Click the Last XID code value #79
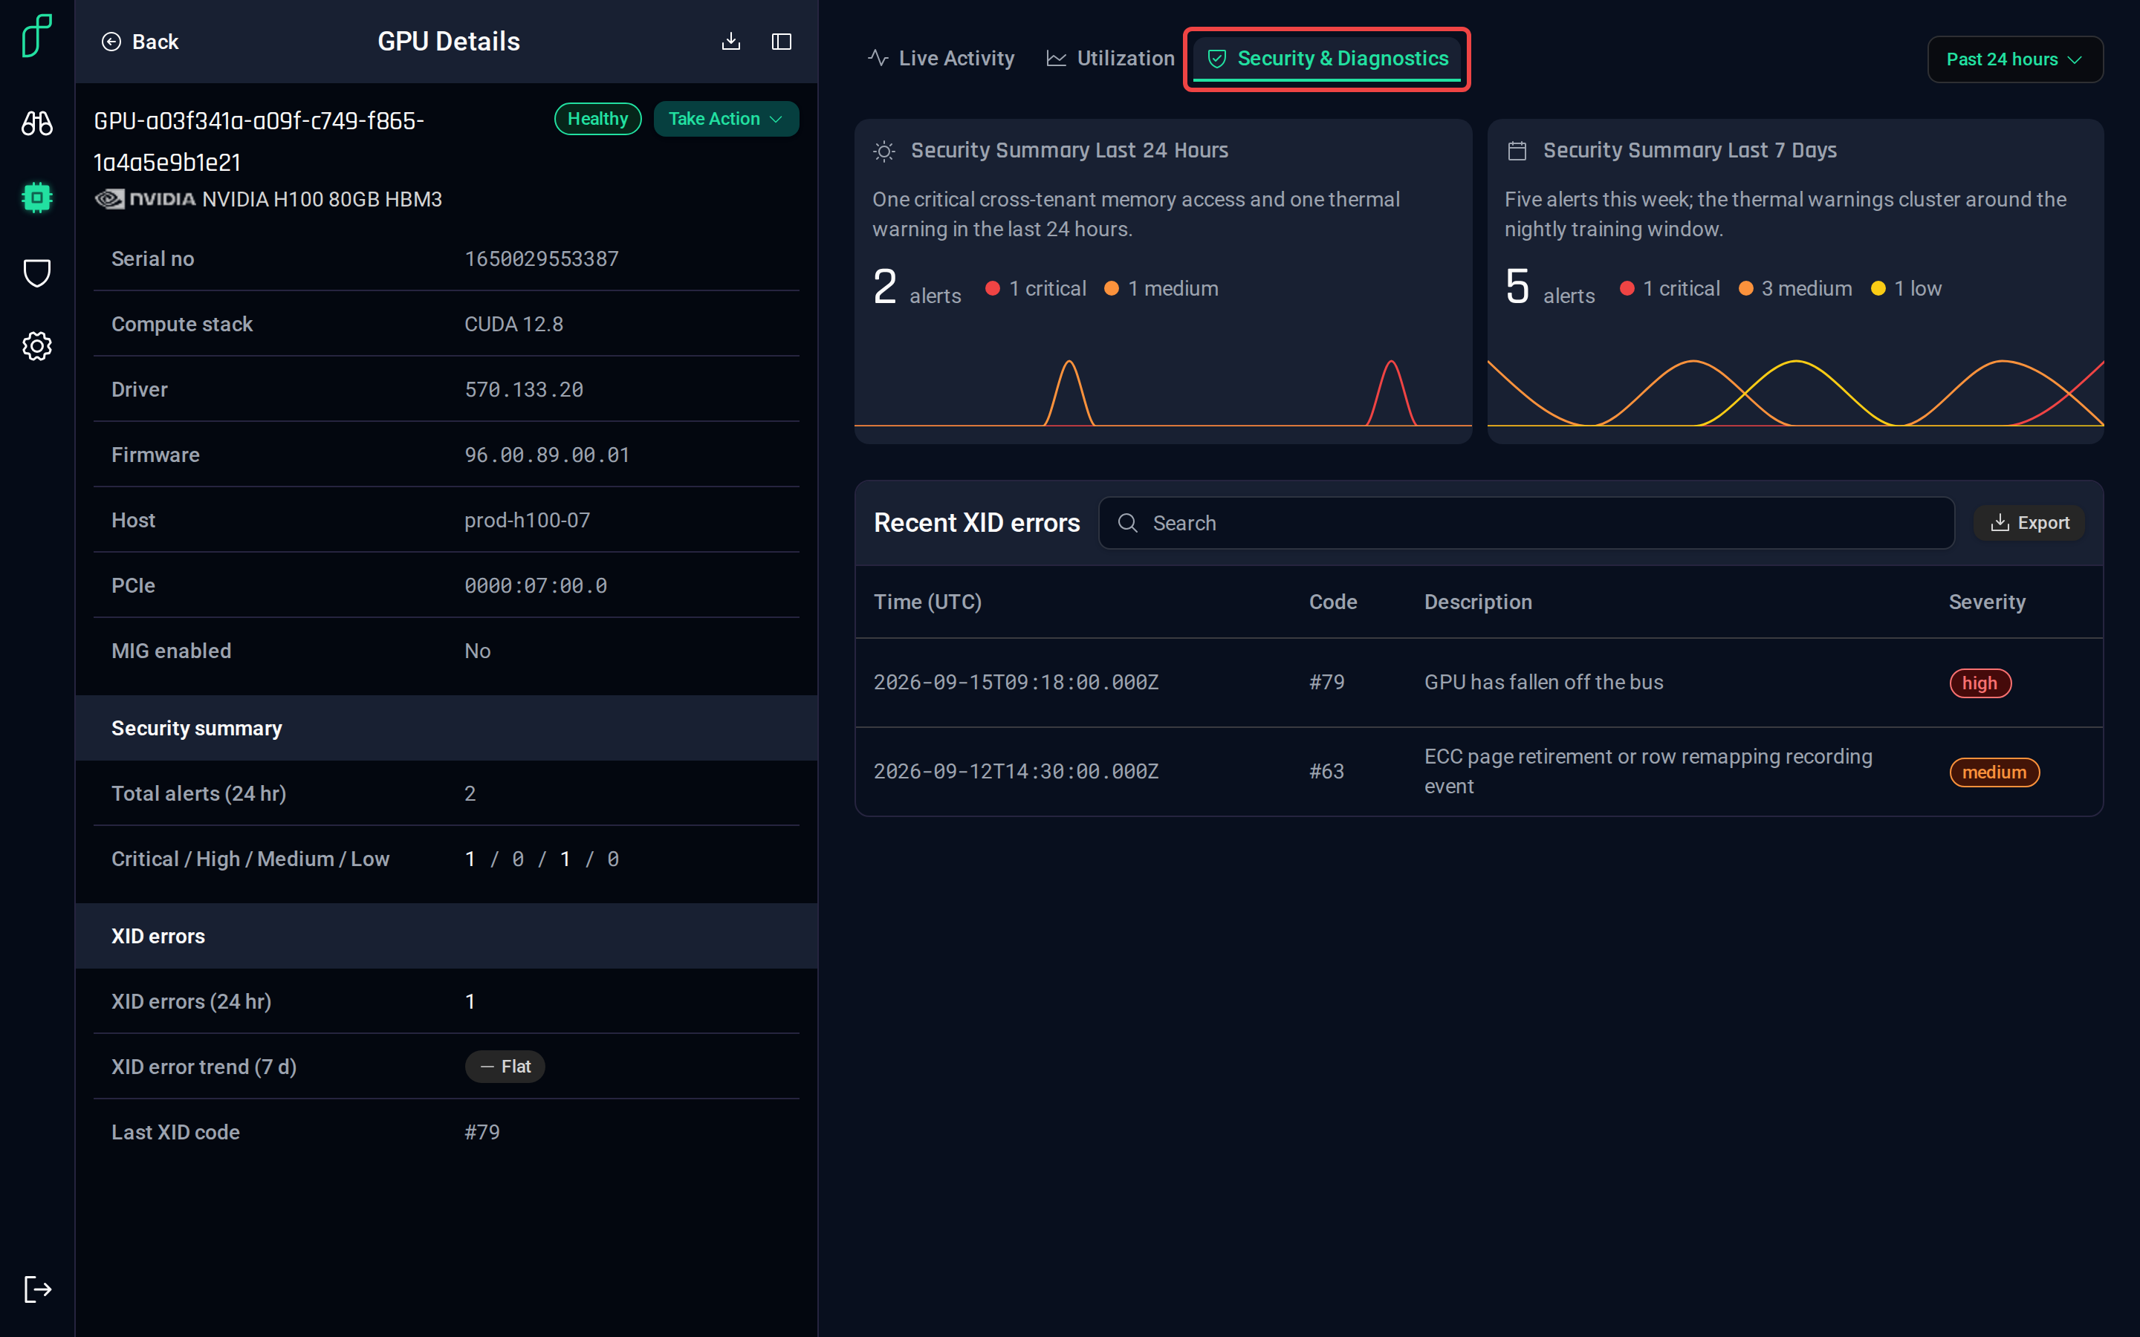This screenshot has width=2140, height=1337. 482,1132
